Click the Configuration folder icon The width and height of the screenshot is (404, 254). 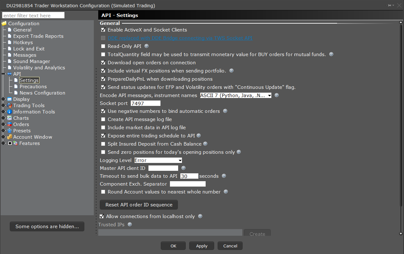(x=4, y=24)
